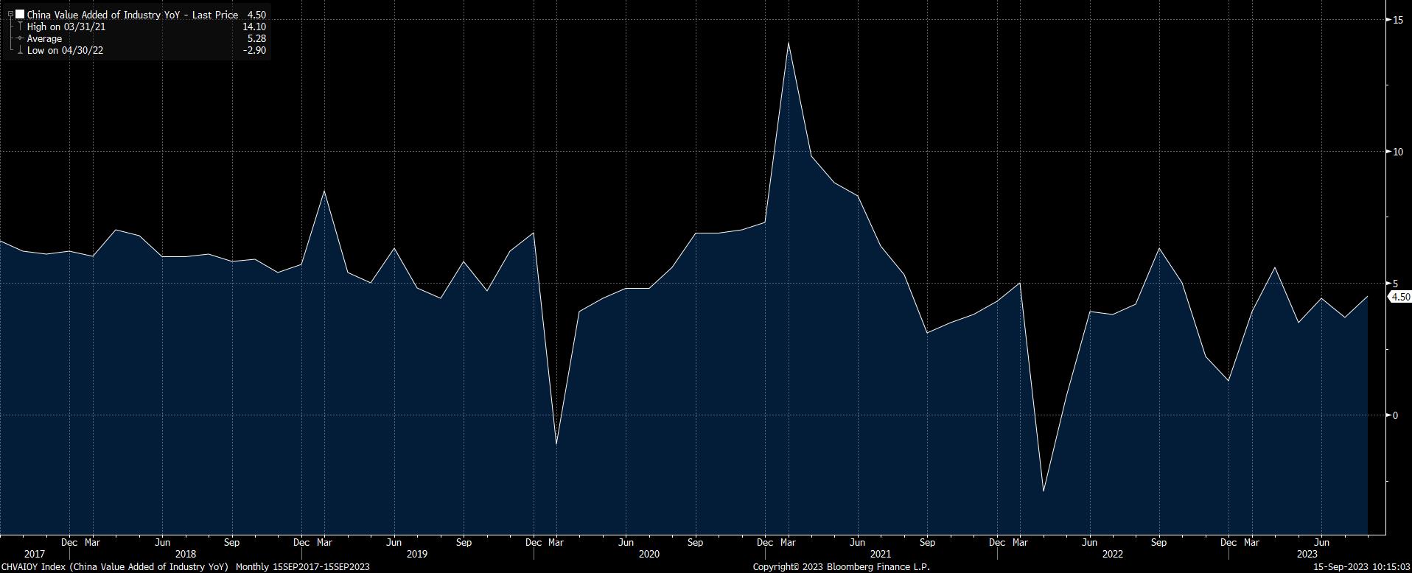Viewport: 1412px width, 573px height.
Task: Click the 'Low on 04/30/22' legend row
Action: tap(65, 50)
